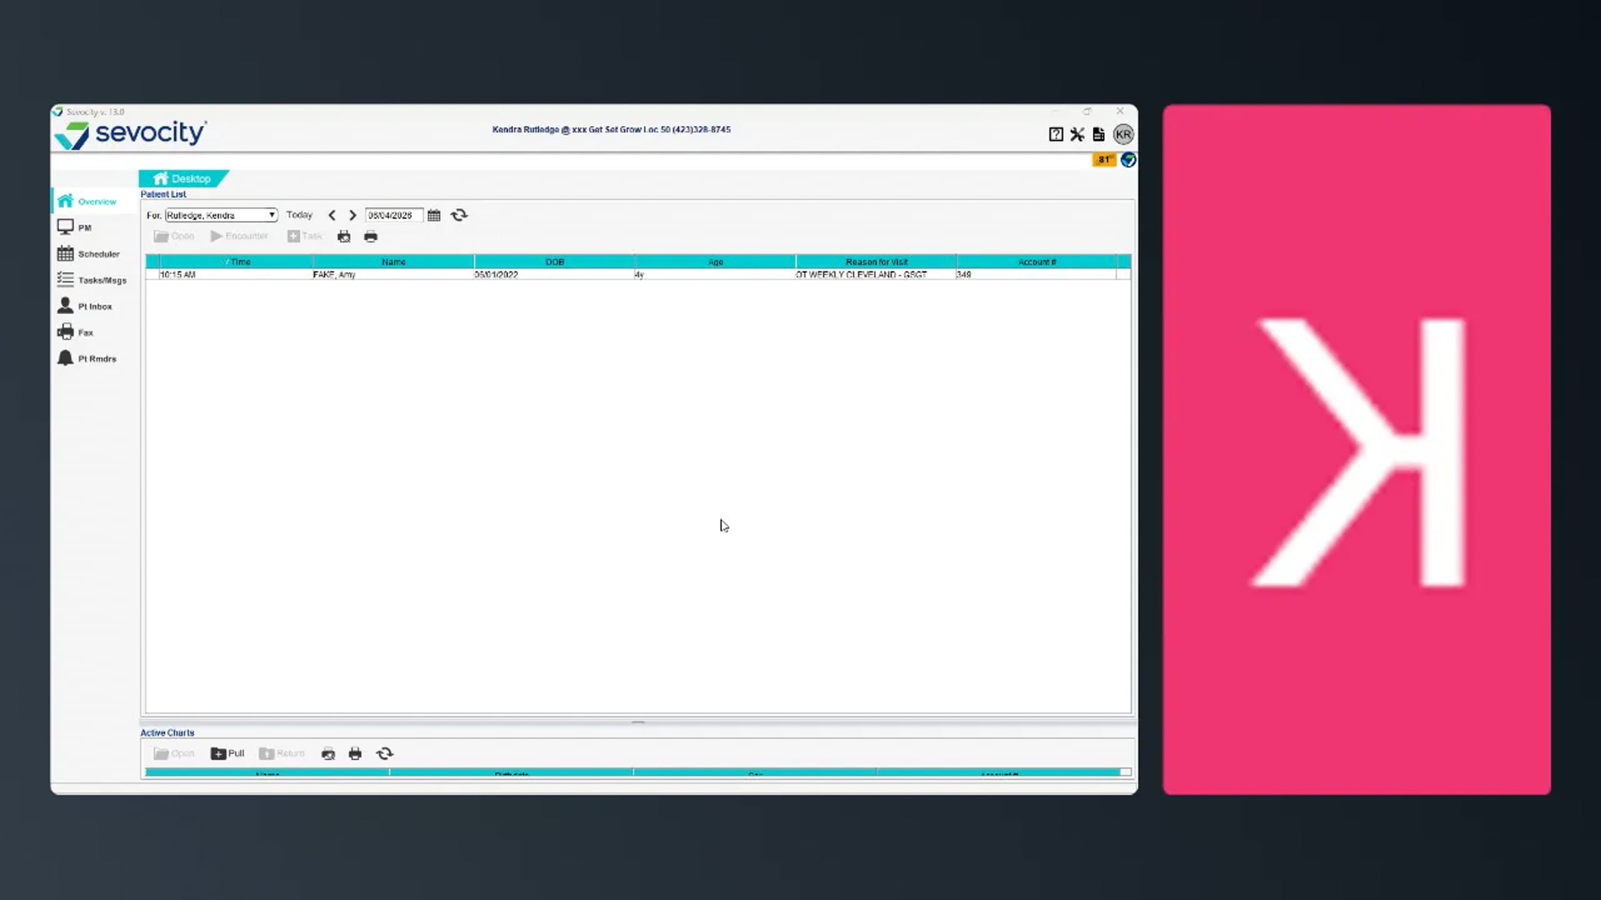
Task: Click print preview icon in Patient List toolbar
Action: (x=344, y=236)
